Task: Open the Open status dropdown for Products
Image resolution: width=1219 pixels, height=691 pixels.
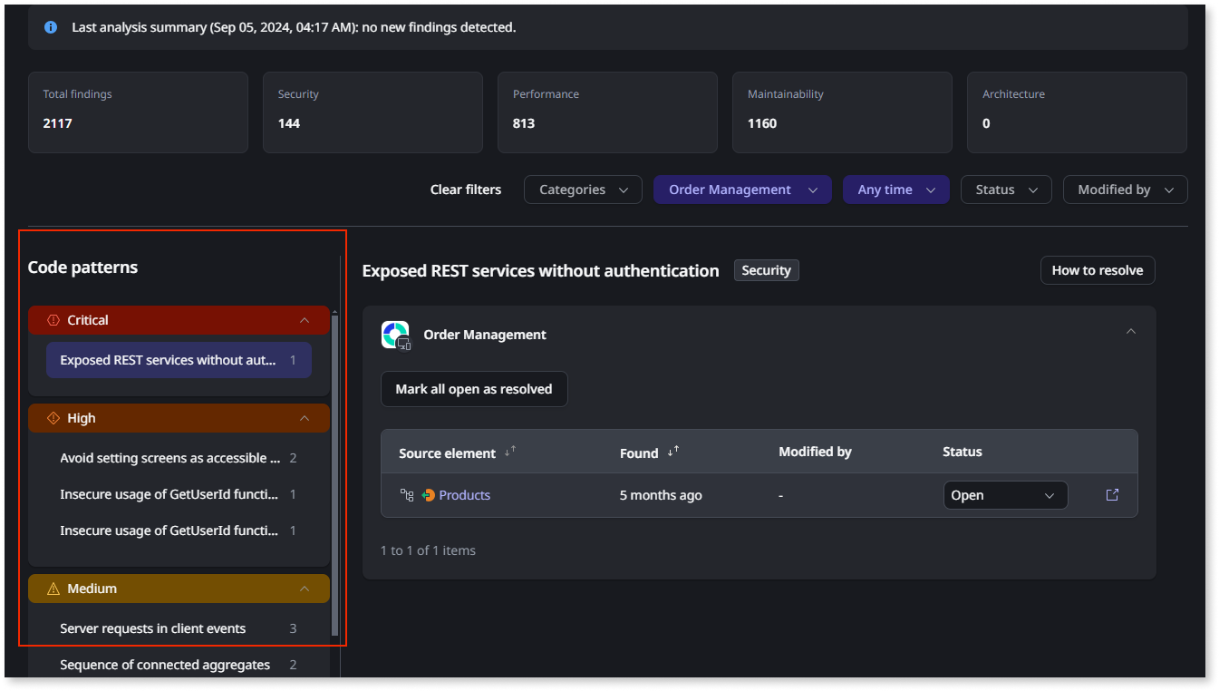Action: pyautogui.click(x=1004, y=495)
